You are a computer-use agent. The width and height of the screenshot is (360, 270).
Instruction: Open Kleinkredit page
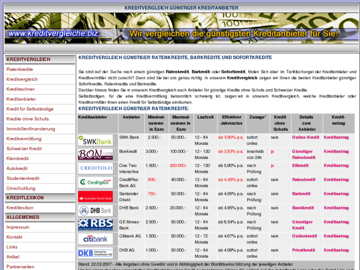[x=18, y=159]
